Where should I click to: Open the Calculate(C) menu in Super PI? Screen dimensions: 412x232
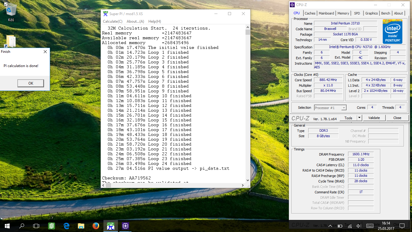tap(113, 21)
